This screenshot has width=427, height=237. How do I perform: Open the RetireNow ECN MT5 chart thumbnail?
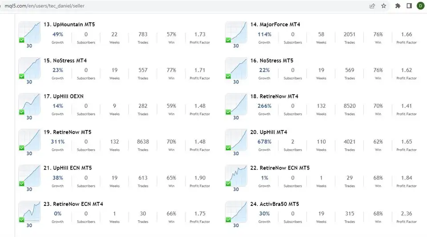236,176
